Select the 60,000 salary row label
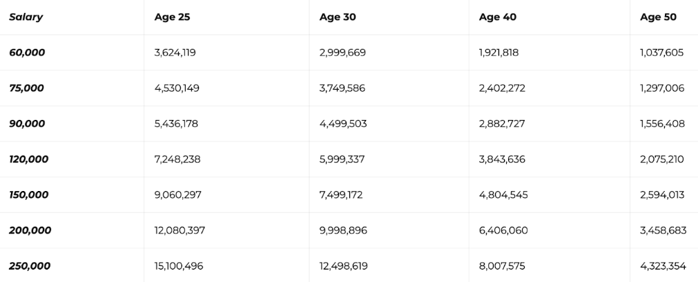Screen dimensions: 698x282 point(27,52)
